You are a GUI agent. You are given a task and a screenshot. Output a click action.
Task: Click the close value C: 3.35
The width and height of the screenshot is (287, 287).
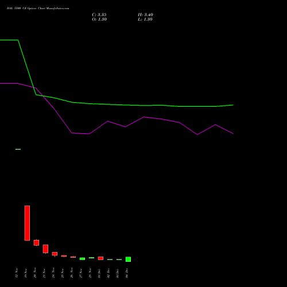click(99, 15)
